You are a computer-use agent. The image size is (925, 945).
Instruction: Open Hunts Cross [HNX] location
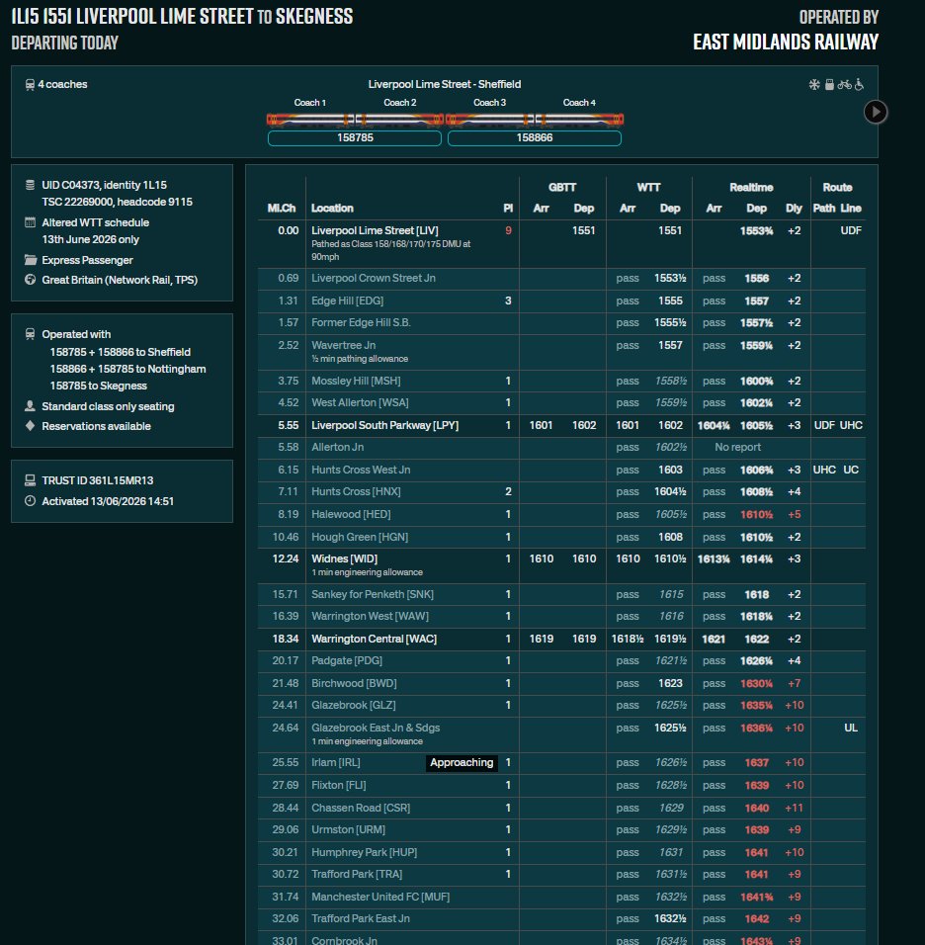tap(356, 492)
